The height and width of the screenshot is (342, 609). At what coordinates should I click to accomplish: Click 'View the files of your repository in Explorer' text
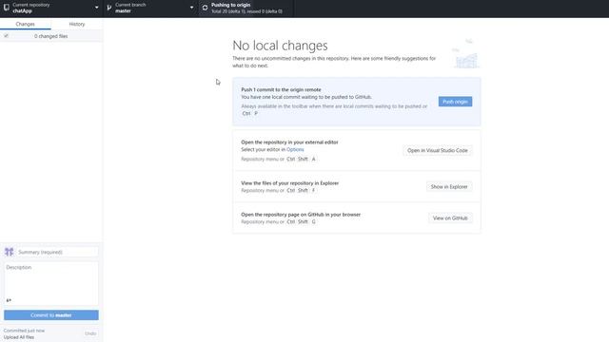click(289, 183)
